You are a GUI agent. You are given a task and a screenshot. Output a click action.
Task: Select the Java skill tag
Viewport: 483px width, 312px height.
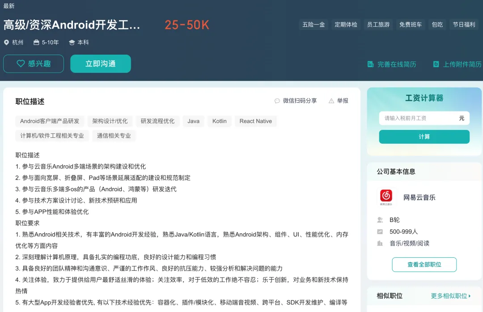point(194,121)
